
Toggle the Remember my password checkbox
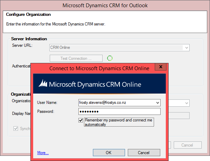point(81,120)
